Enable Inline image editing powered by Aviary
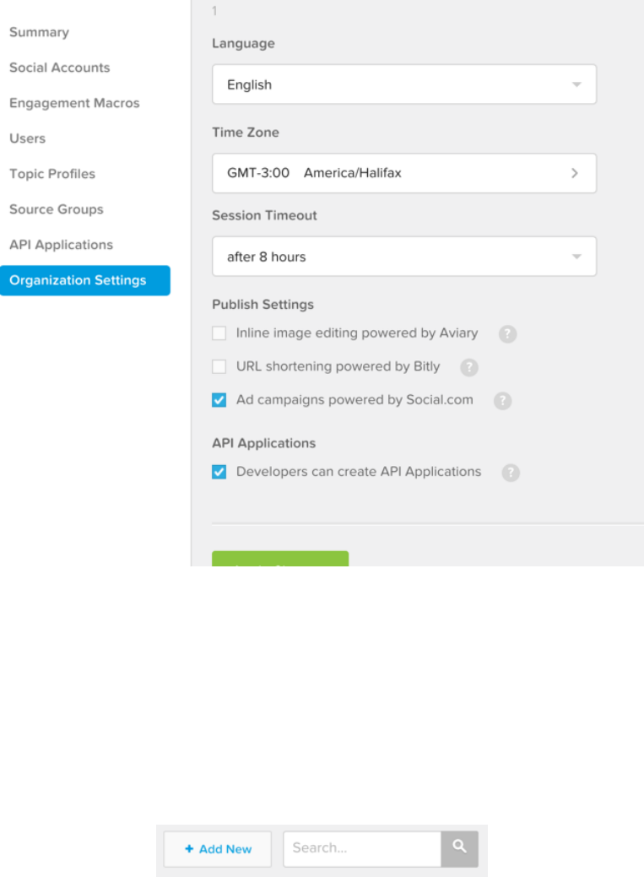This screenshot has width=644, height=877. point(219,333)
